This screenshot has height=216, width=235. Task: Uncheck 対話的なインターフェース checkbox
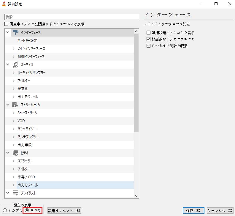pos(148,39)
